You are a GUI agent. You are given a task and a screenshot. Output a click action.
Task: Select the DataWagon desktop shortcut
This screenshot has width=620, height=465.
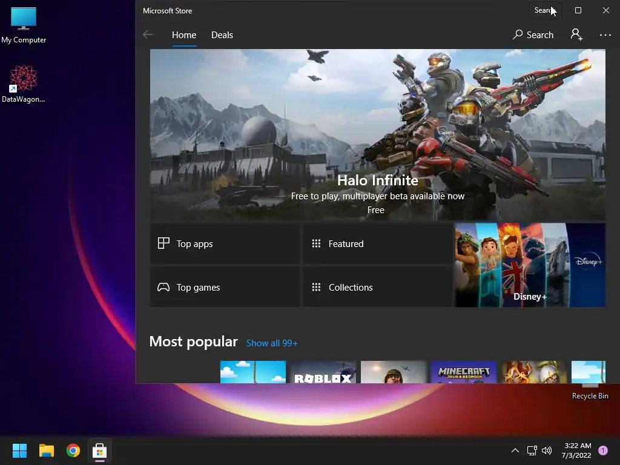point(24,84)
